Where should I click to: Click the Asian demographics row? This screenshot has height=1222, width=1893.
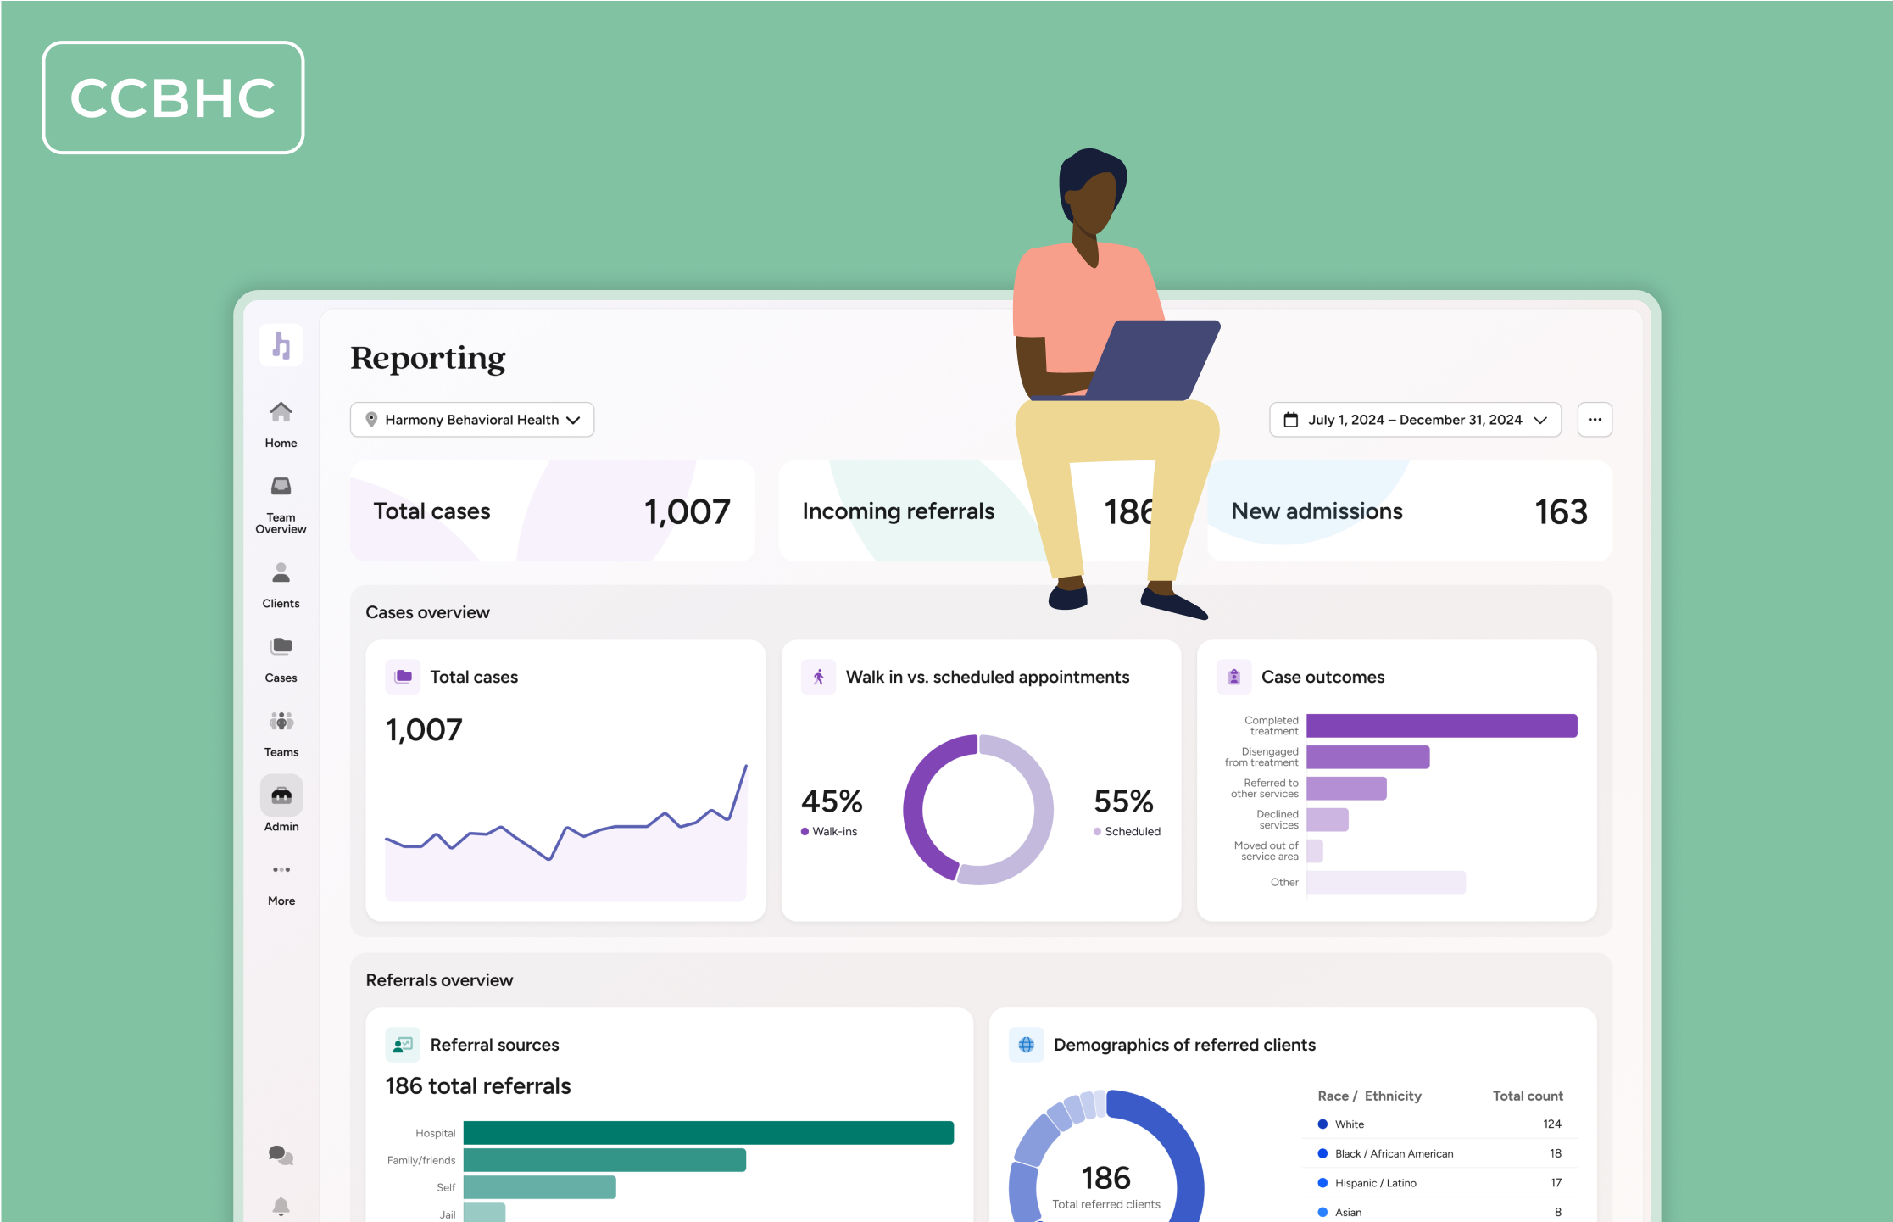tap(1439, 1212)
